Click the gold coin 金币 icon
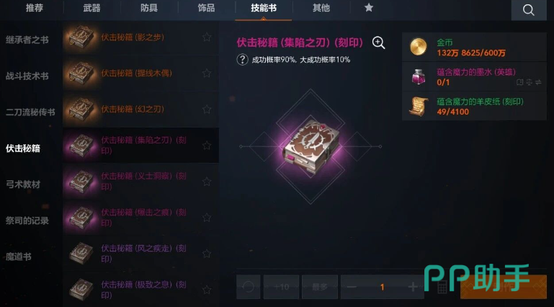 [x=419, y=47]
